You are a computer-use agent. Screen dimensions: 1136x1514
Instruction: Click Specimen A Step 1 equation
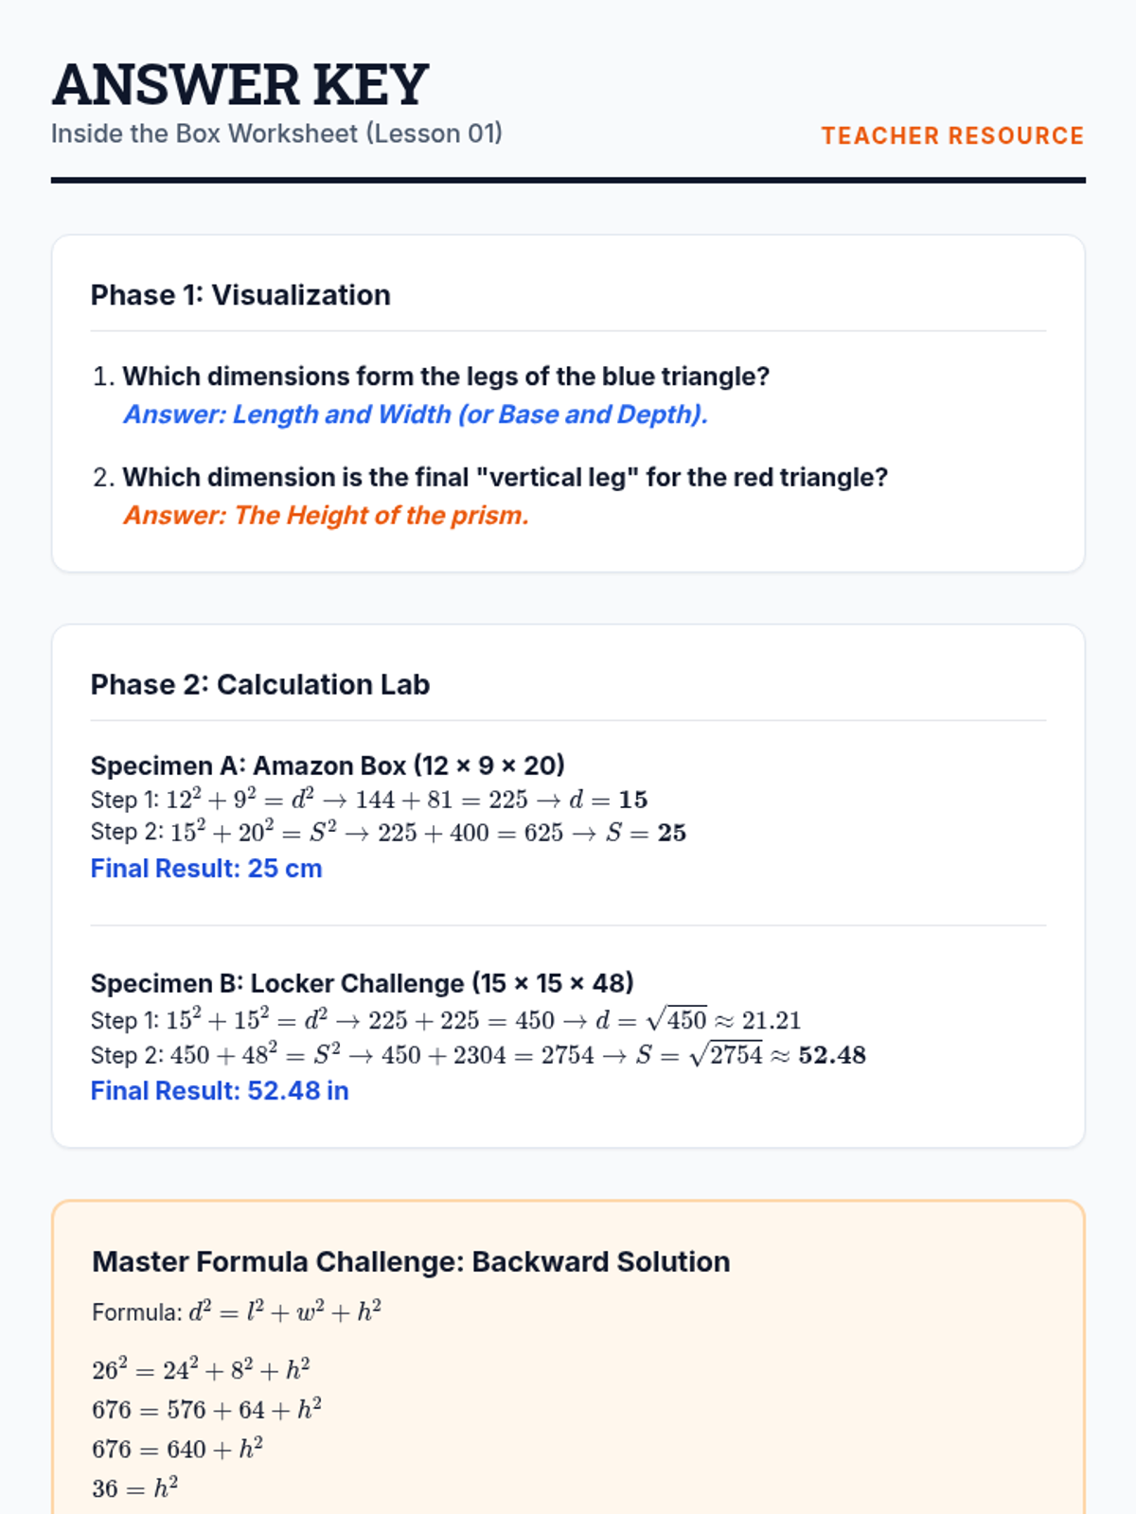tap(369, 801)
